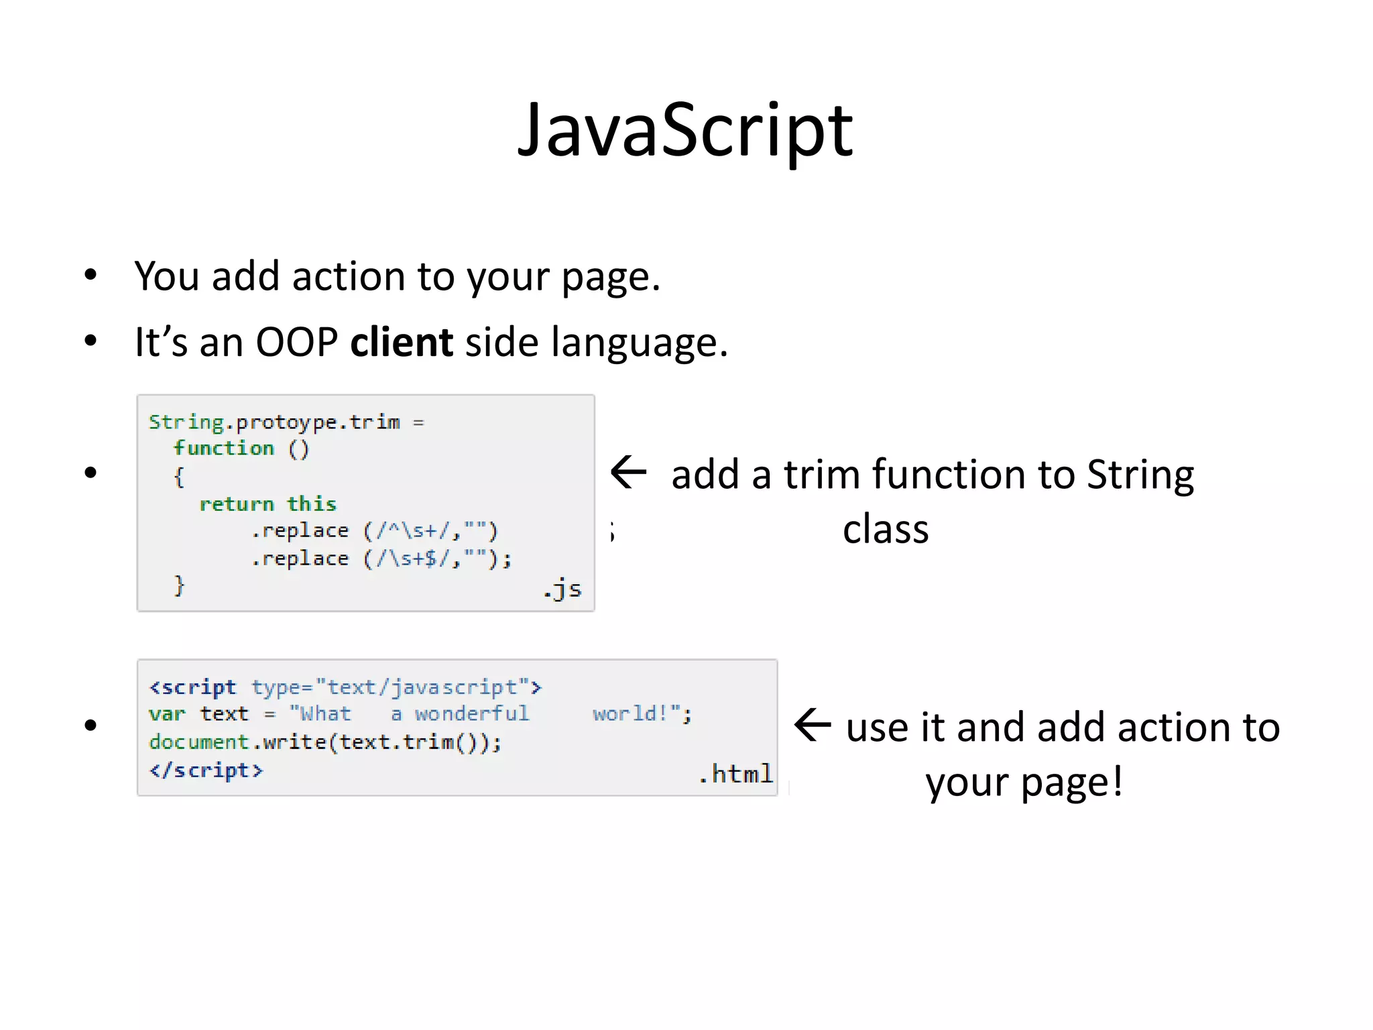This screenshot has width=1373, height=1030.
Task: Click the '.html' file label
Action: point(735,774)
